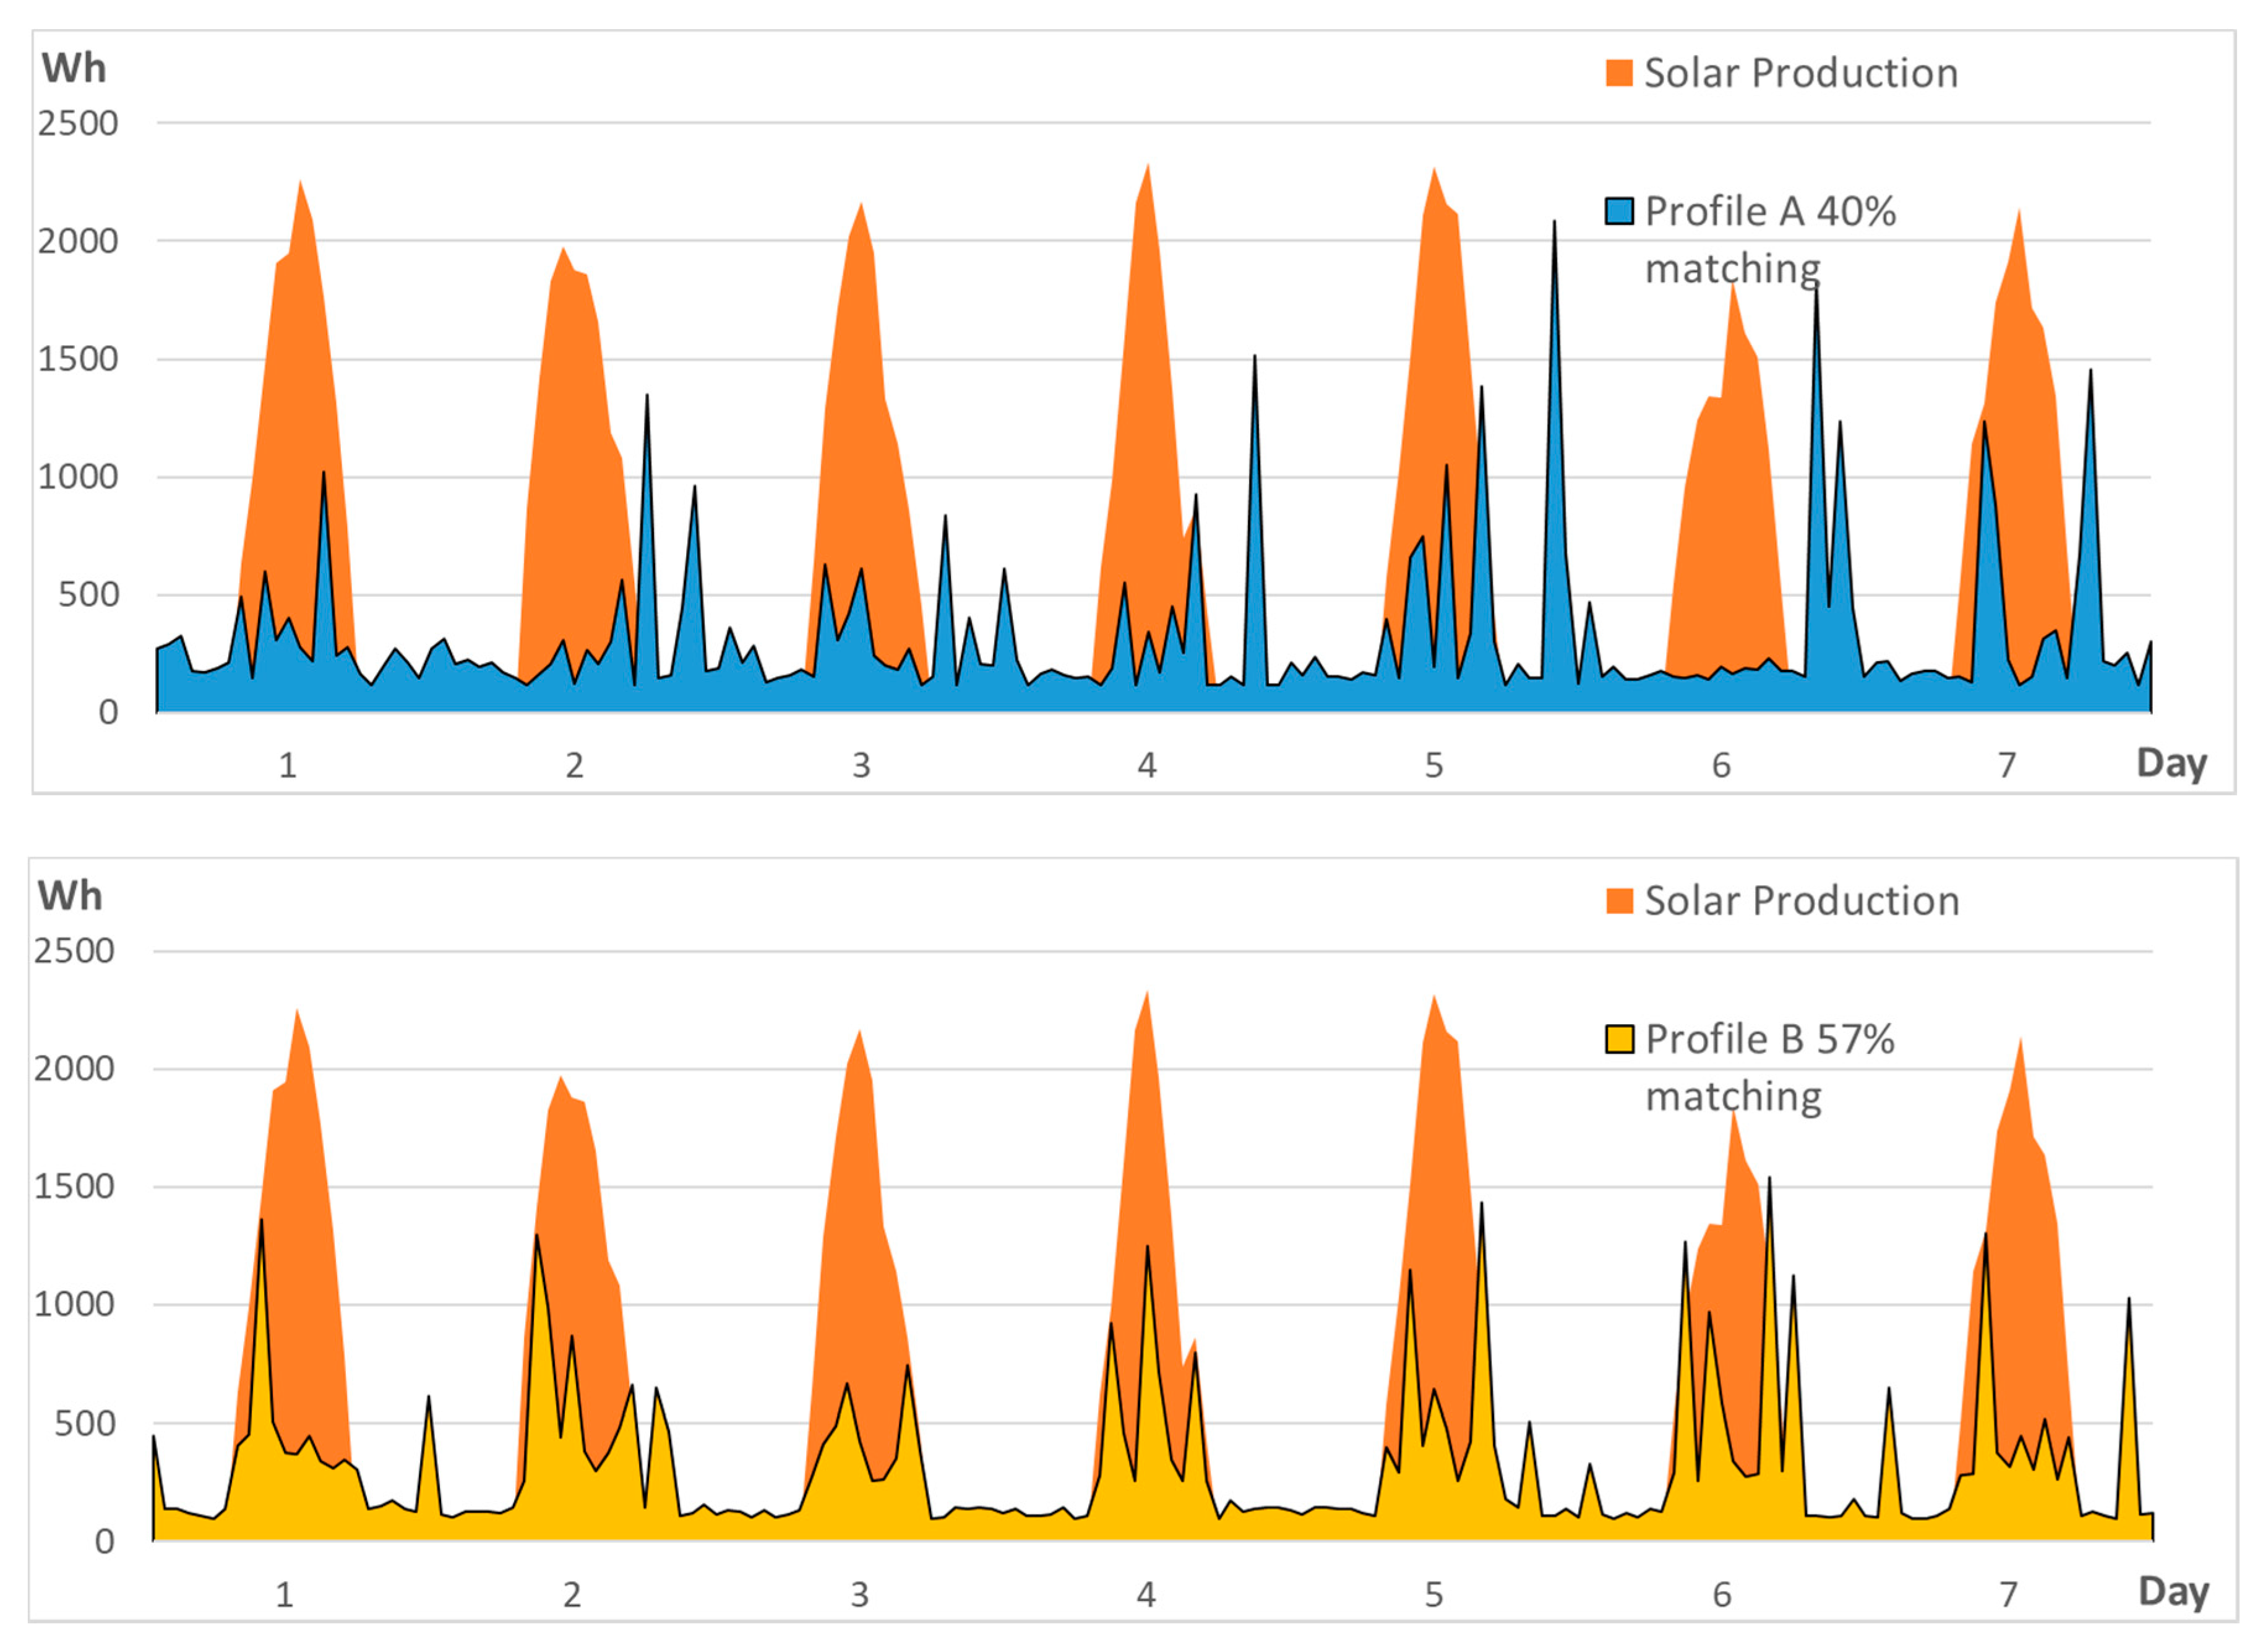The image size is (2268, 1645).
Task: Click blue Profile A legend swatch
Action: [x=1619, y=211]
